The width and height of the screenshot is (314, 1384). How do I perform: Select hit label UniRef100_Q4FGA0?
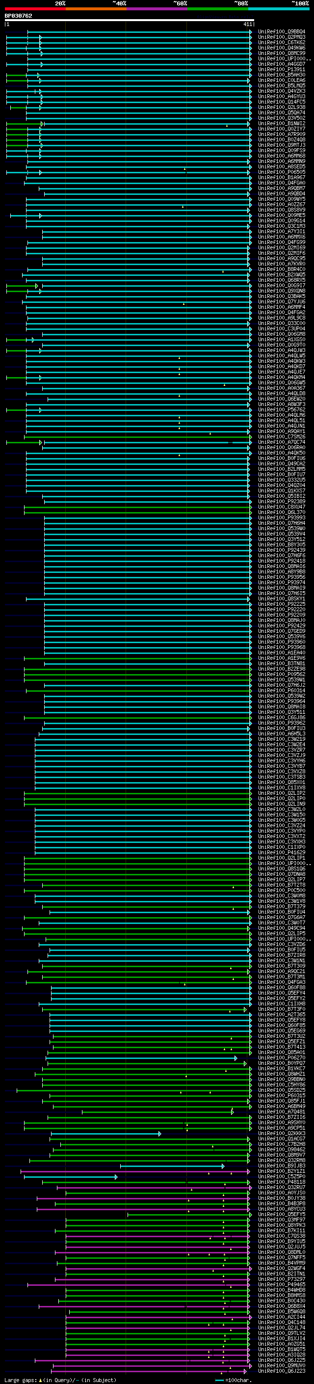coord(281,183)
